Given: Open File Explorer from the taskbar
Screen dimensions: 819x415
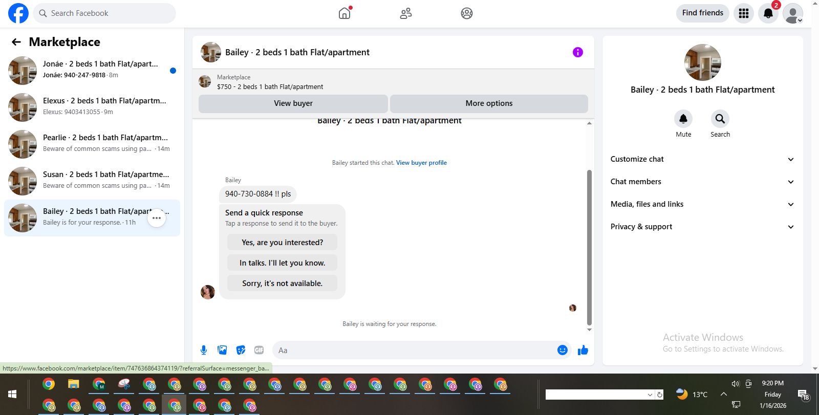Looking at the screenshot, I should pos(74,384).
